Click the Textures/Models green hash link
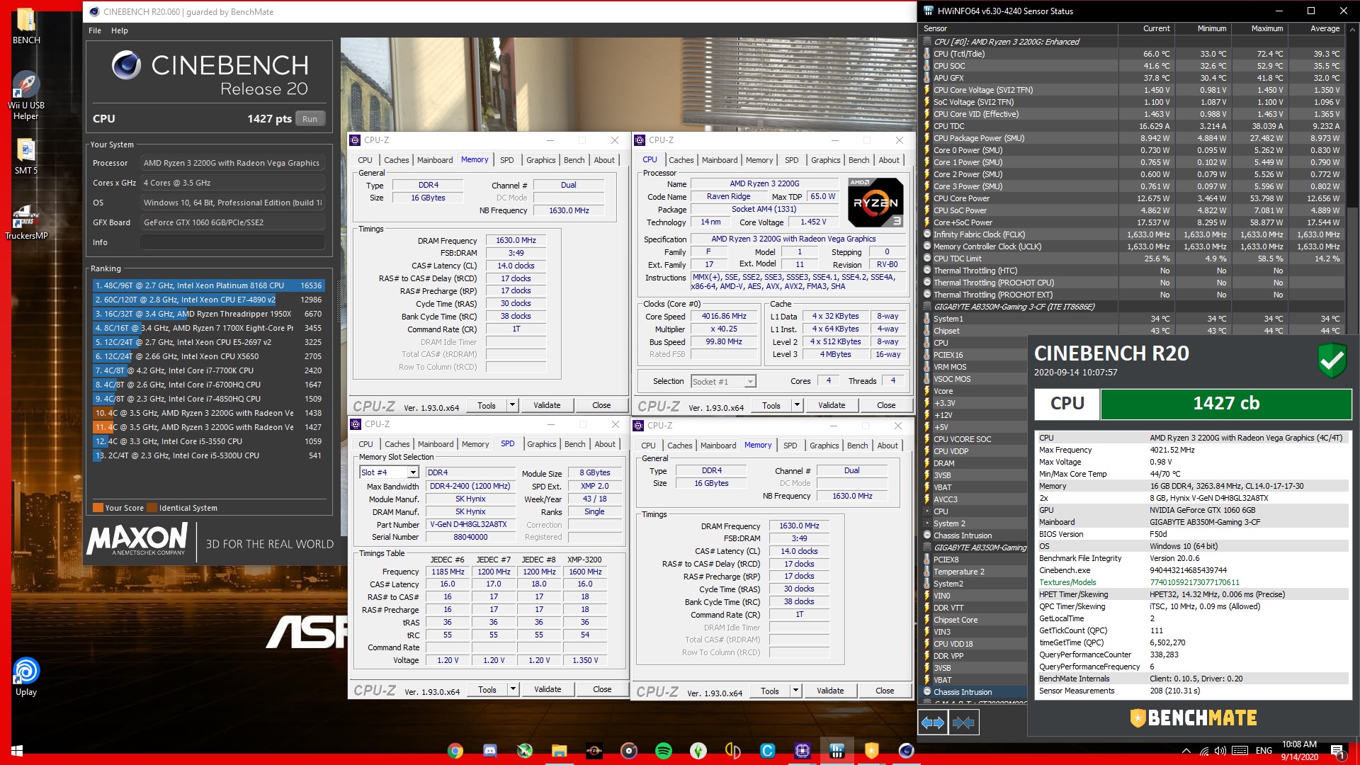 (1194, 582)
